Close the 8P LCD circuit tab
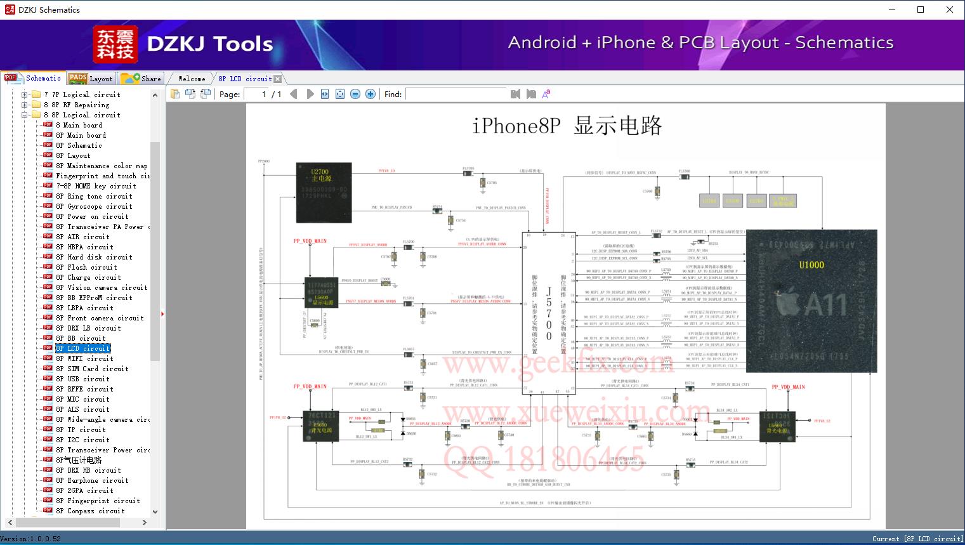965x545 pixels. point(278,79)
